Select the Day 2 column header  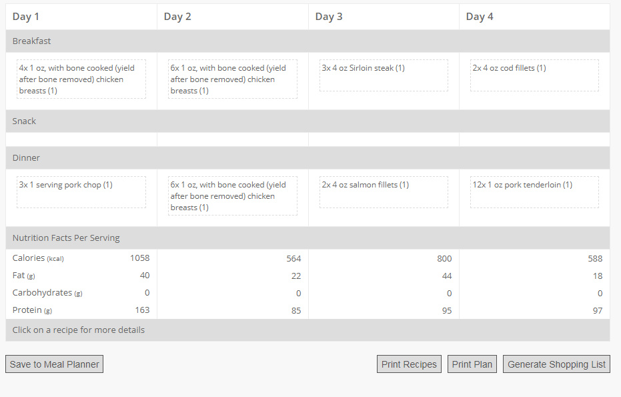click(x=233, y=17)
